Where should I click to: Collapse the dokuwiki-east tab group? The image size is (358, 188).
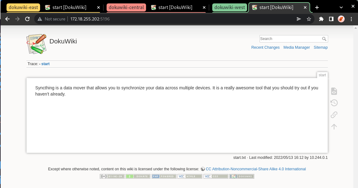(23, 7)
